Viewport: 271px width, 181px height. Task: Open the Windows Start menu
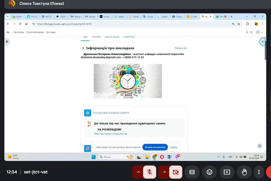tap(93, 157)
